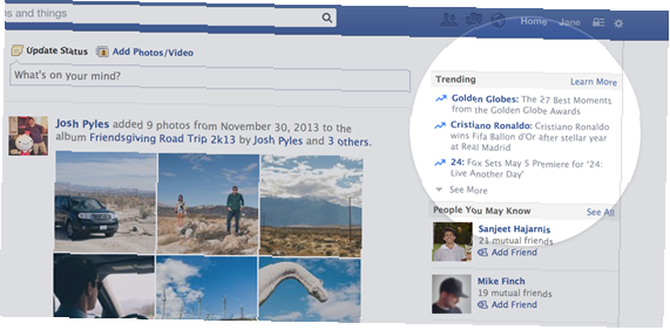Click See All in People You May Know

coord(600,212)
